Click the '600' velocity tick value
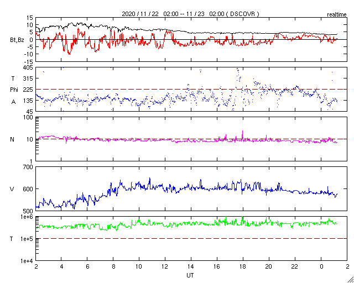Screen dimensions: 354x283 (28, 189)
